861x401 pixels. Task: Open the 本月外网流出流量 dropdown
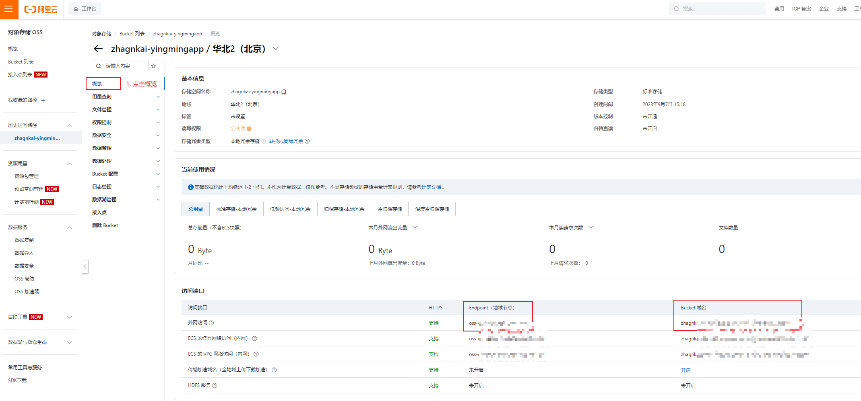tap(415, 227)
